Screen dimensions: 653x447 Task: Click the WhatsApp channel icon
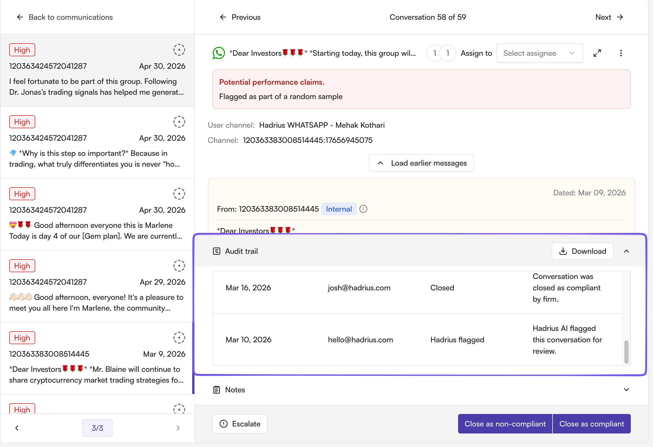point(218,53)
